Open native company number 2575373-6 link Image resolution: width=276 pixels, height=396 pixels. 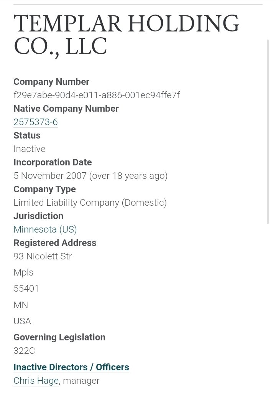(x=35, y=122)
